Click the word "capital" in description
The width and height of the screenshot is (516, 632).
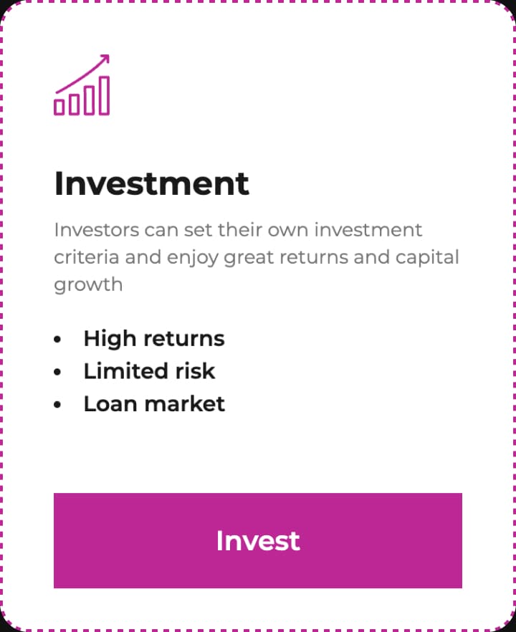[426, 257]
